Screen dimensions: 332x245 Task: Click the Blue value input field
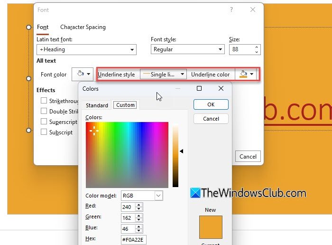129,229
